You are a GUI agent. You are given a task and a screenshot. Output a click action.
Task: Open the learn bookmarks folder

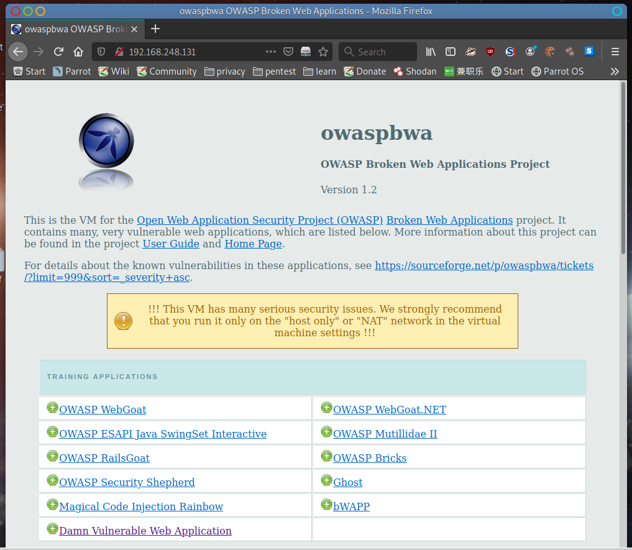[320, 71]
